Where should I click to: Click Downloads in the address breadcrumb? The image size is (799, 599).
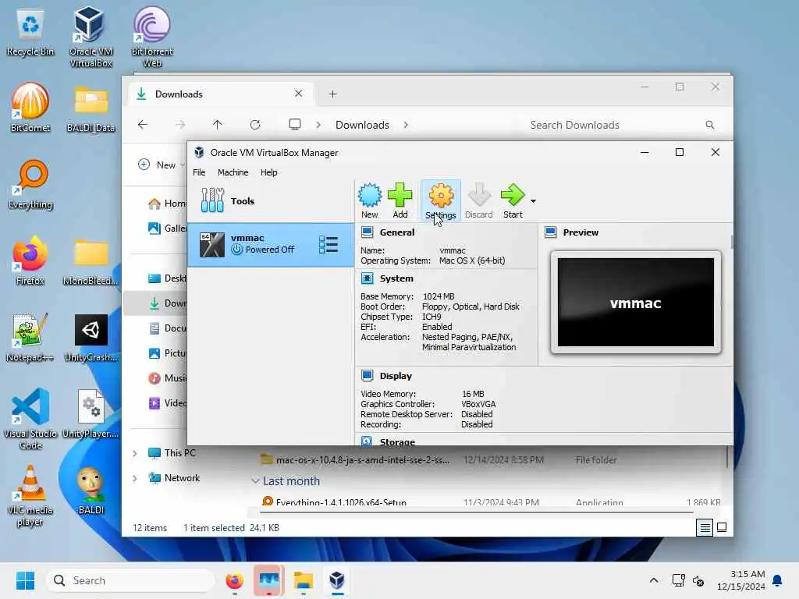coord(362,125)
